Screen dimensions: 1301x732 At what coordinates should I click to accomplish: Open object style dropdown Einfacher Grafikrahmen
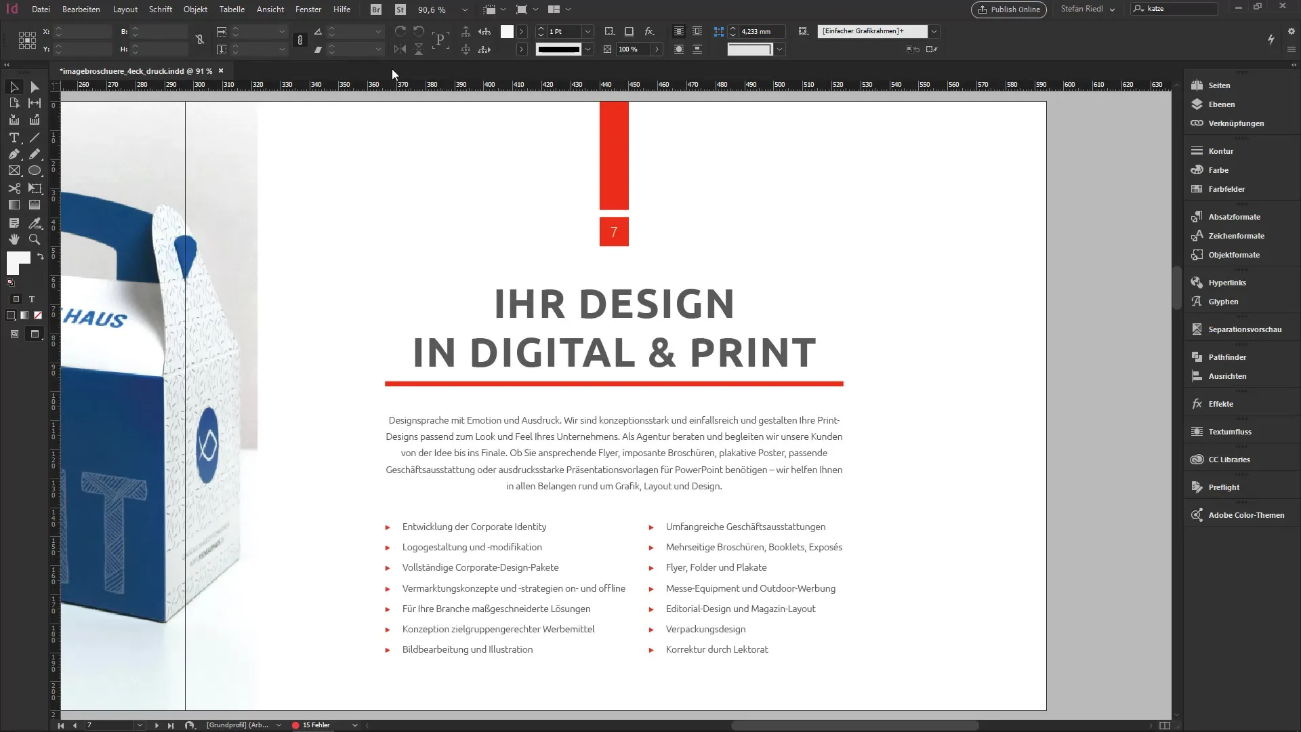click(x=934, y=31)
